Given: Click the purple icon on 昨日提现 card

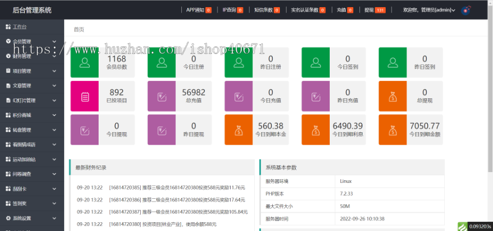Looking at the screenshot, I should [x=162, y=131].
